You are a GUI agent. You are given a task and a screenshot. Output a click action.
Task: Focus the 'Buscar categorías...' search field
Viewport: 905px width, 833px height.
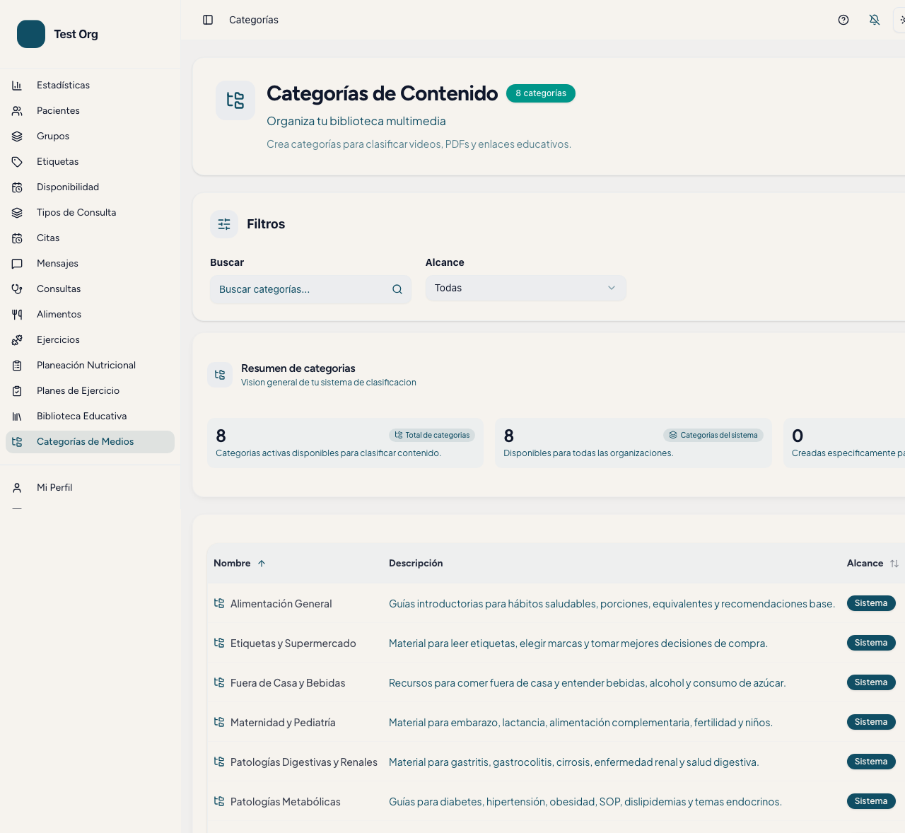point(311,289)
